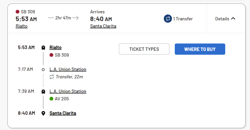Open the Santa Clarita link under Arrives

103,26
